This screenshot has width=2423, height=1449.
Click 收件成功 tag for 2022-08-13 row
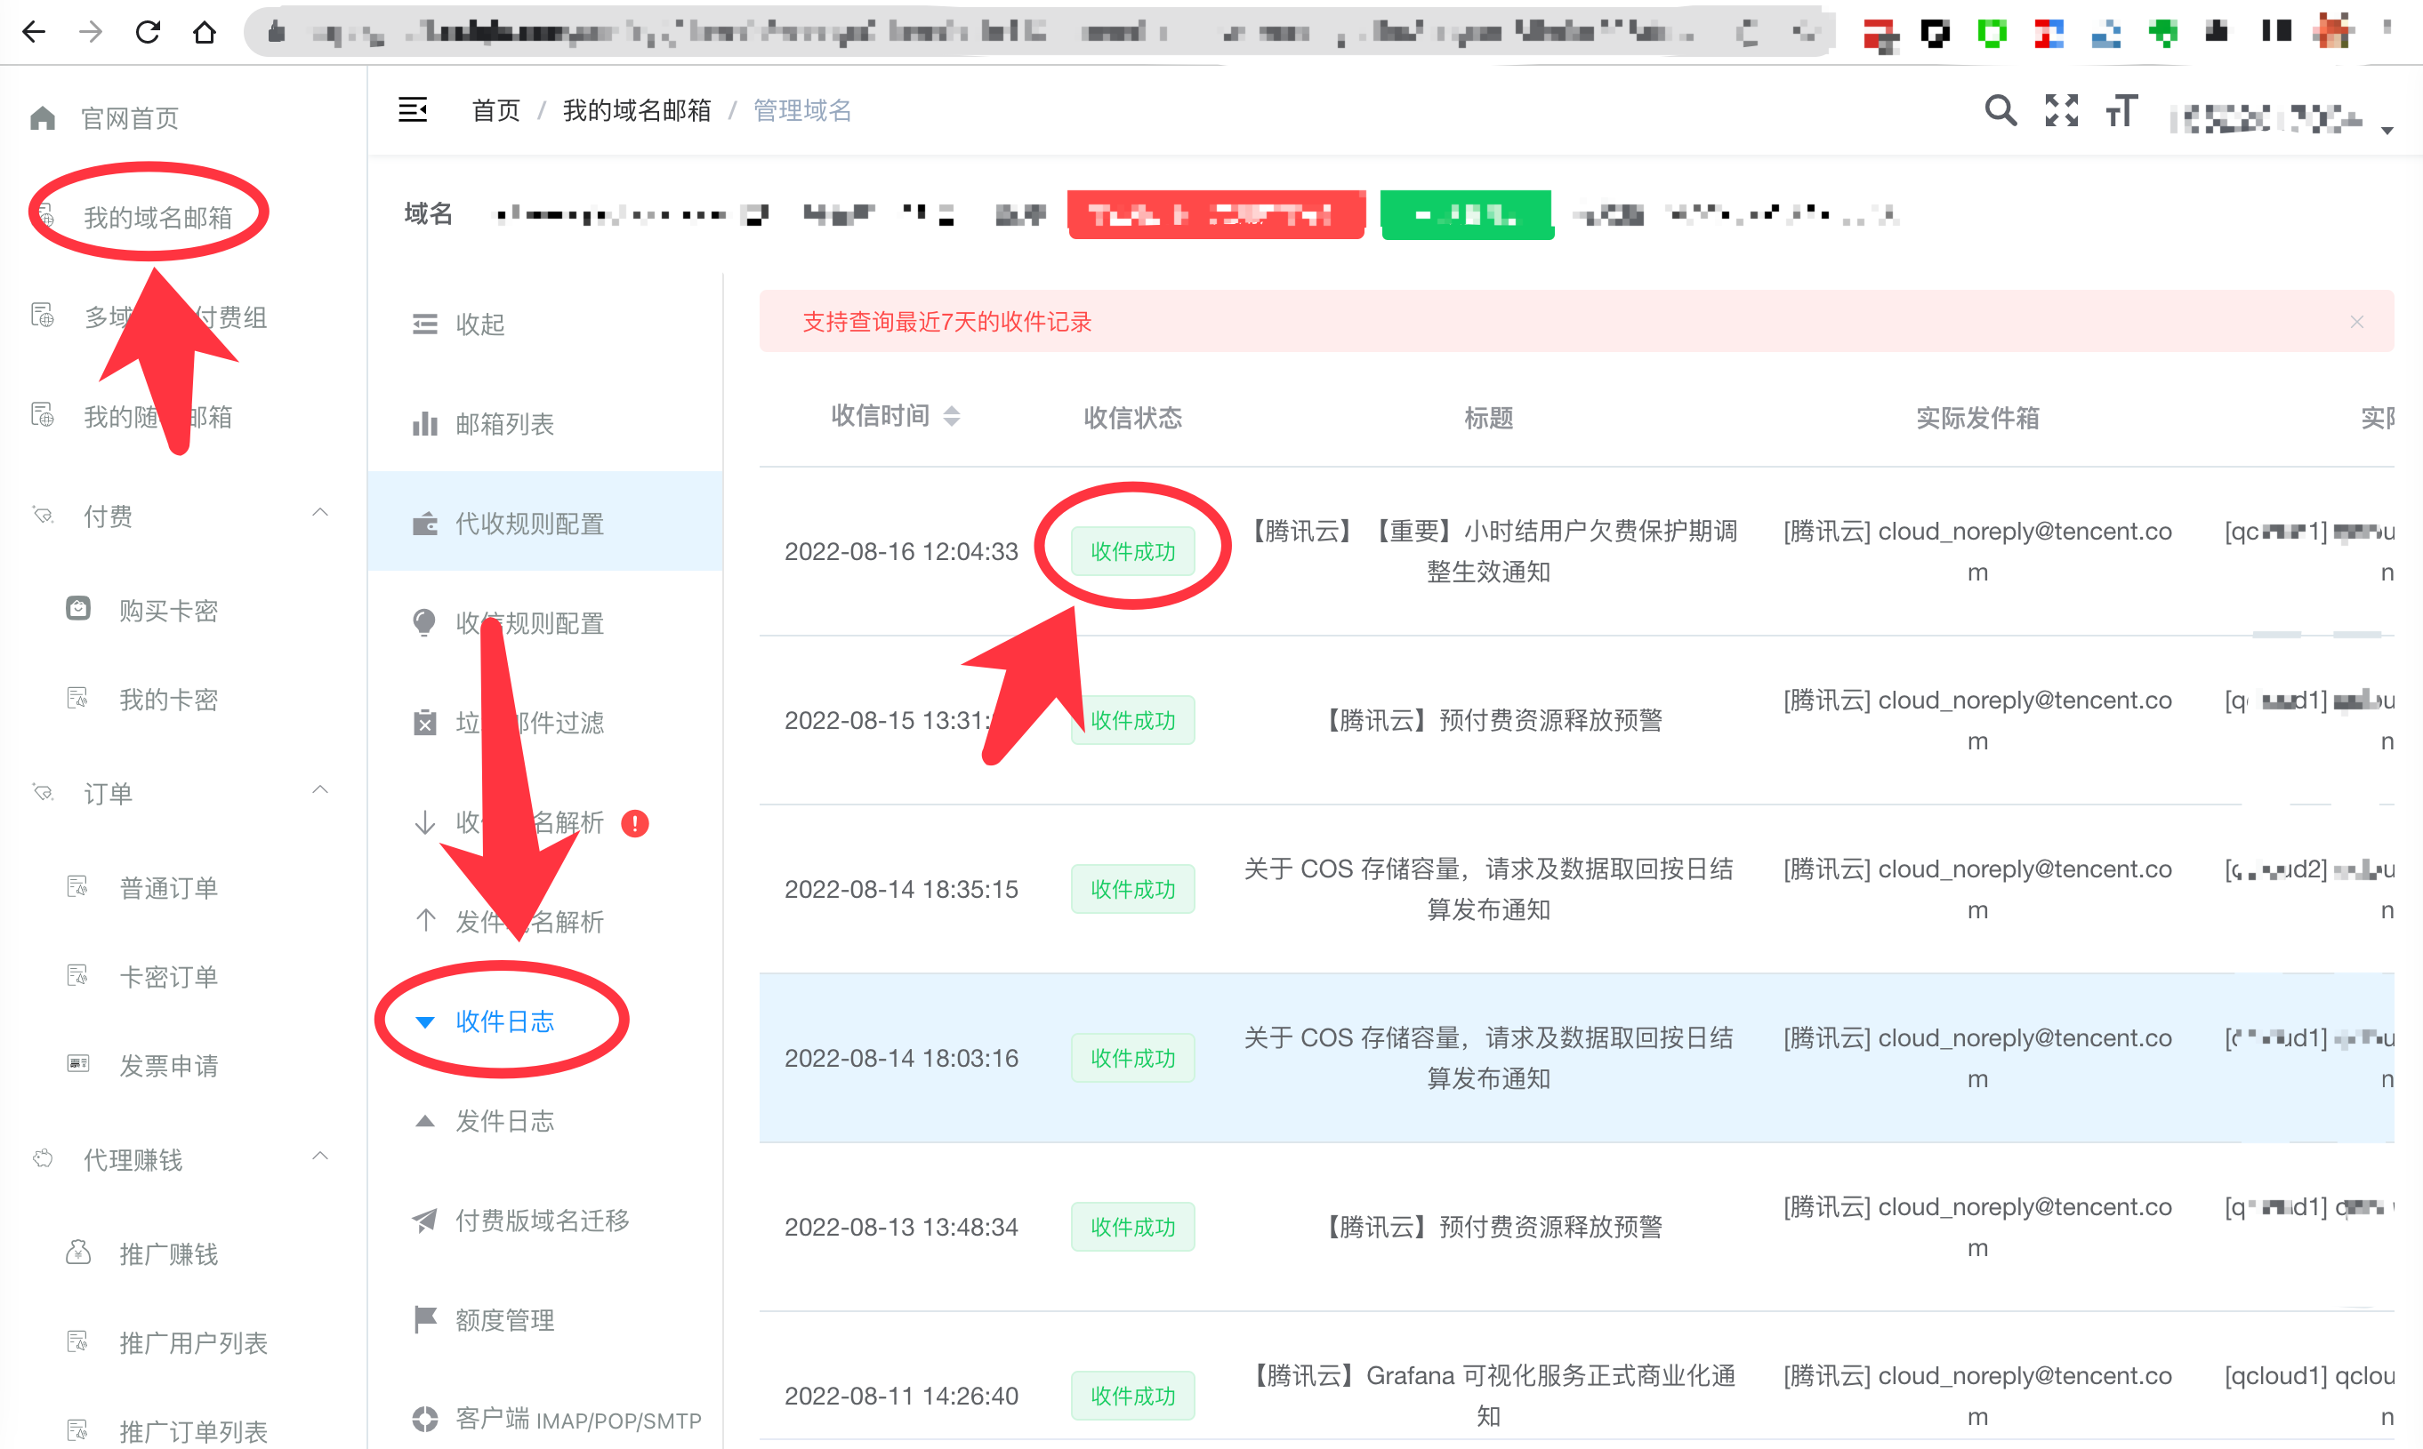coord(1132,1228)
